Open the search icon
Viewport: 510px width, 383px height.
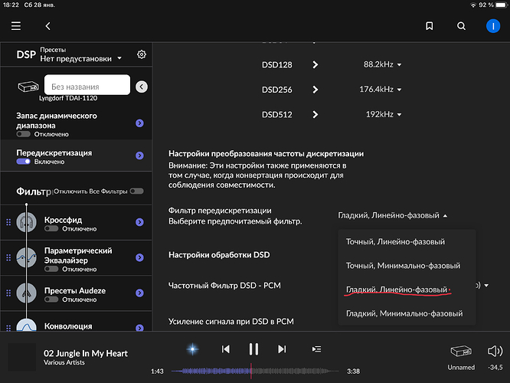tap(461, 26)
